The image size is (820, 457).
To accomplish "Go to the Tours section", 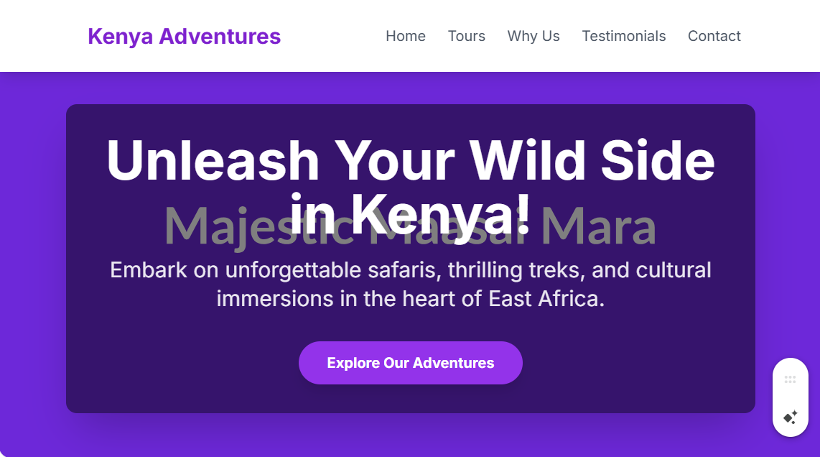I will click(x=467, y=36).
